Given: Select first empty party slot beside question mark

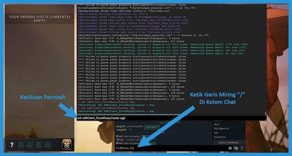Looking at the screenshot, I should (21, 145).
